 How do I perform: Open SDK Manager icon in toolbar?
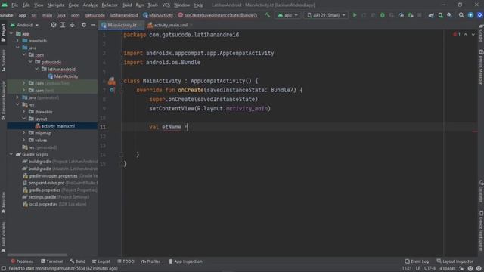(450, 15)
